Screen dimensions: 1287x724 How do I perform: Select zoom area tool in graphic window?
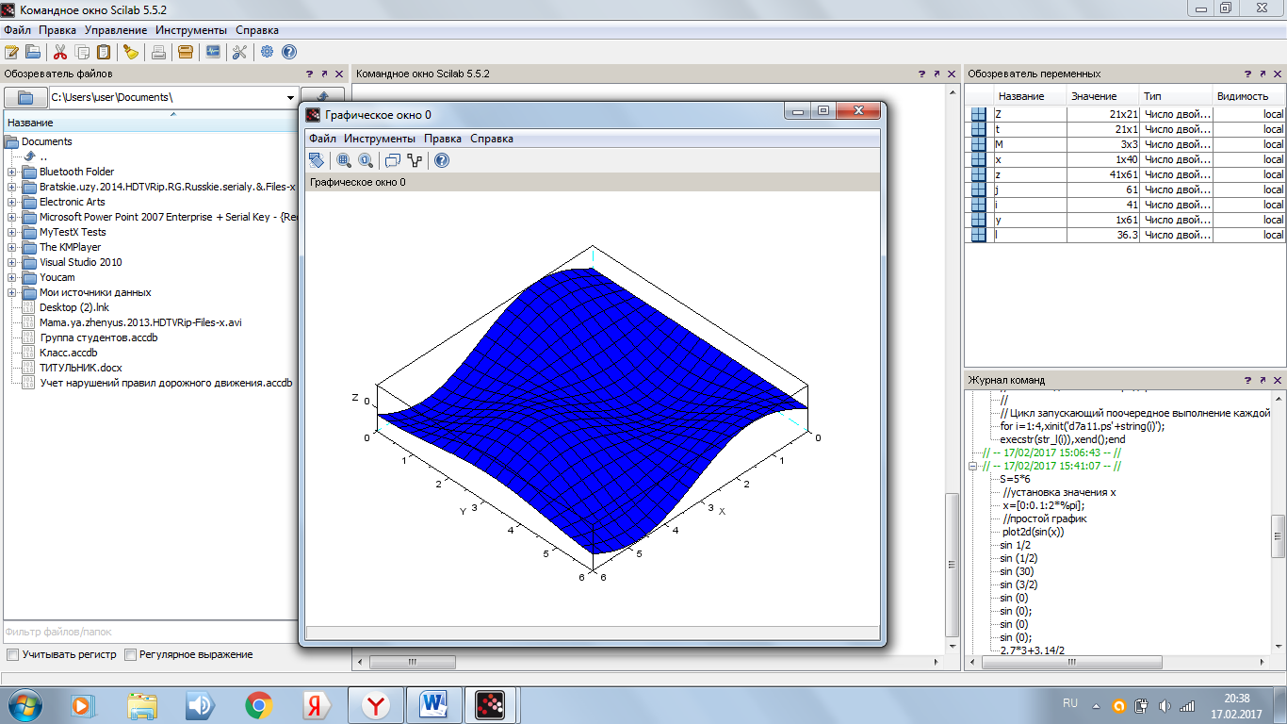coord(344,160)
